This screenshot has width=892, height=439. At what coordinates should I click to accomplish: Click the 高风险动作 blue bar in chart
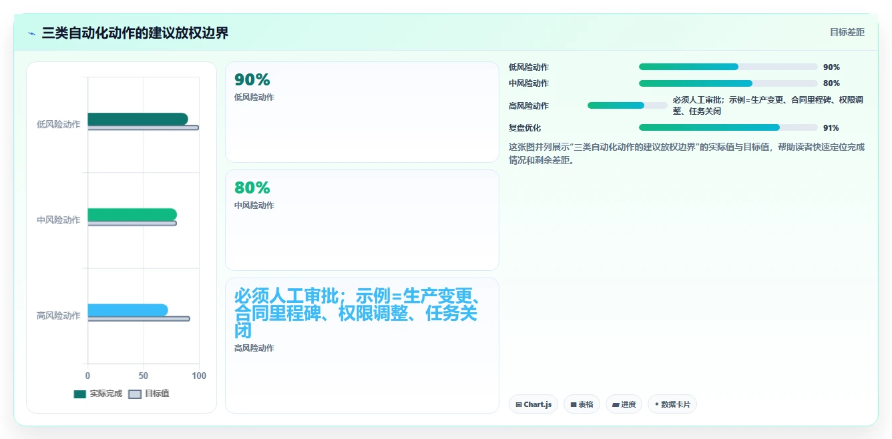tap(128, 310)
